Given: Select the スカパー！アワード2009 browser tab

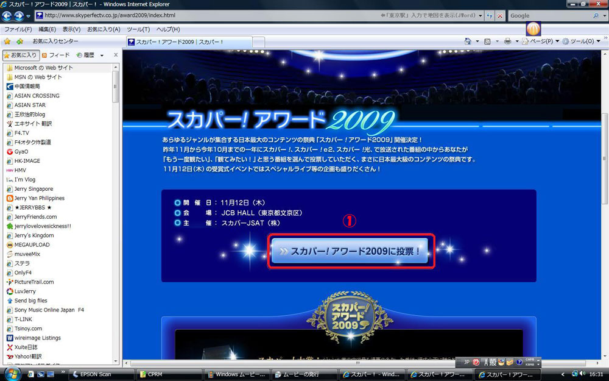Looking at the screenshot, I should click(x=189, y=42).
